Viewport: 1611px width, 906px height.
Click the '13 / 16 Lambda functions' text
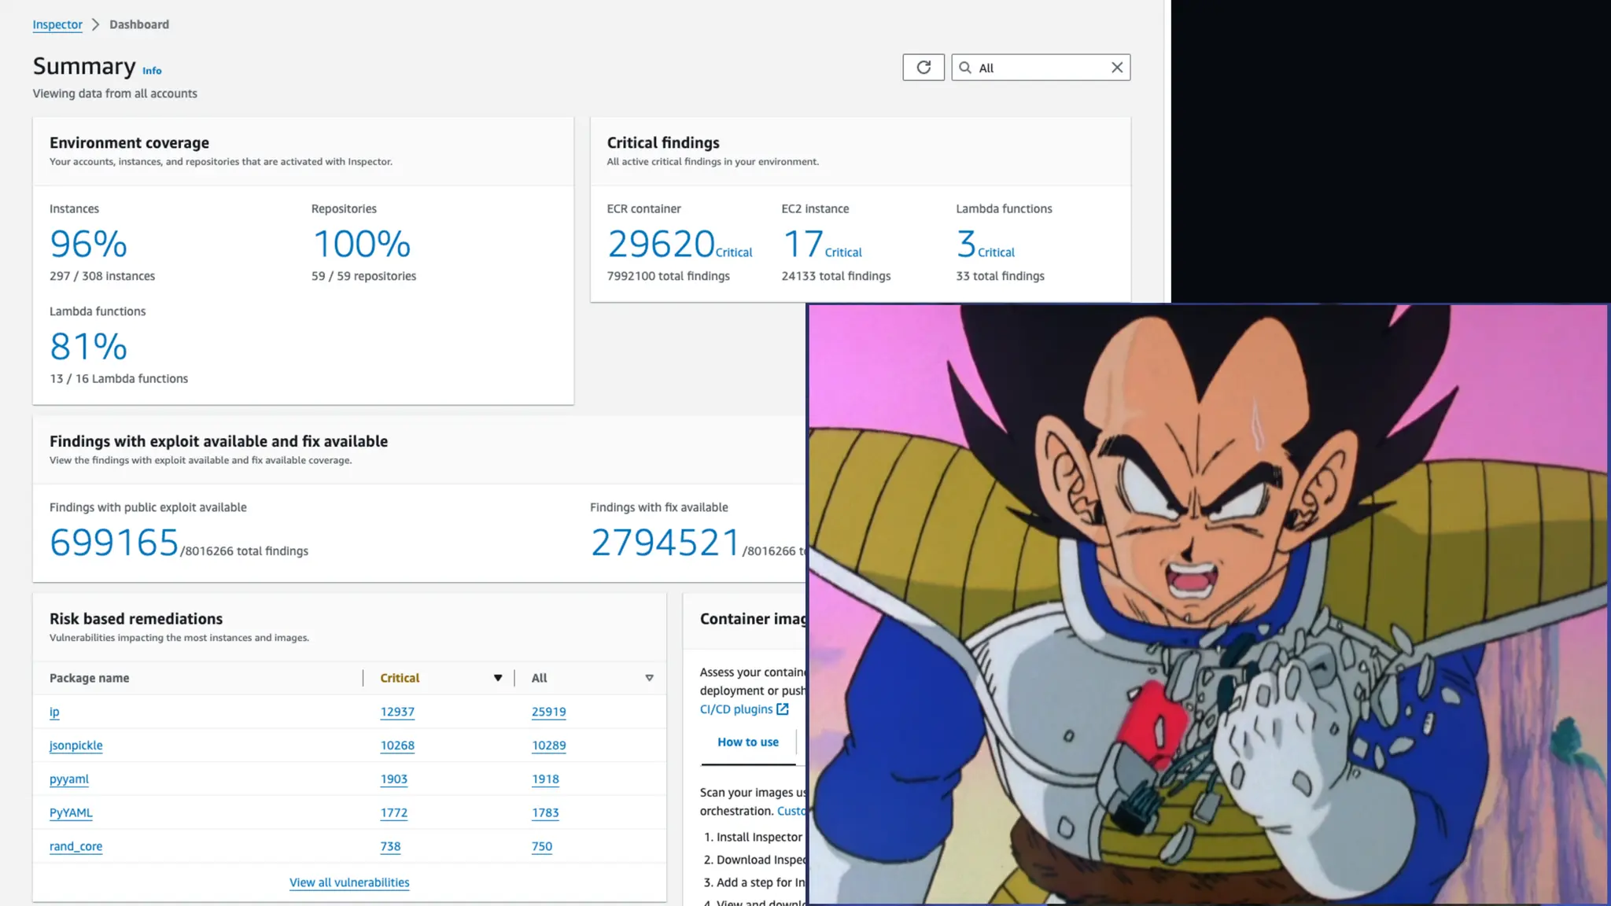click(119, 378)
